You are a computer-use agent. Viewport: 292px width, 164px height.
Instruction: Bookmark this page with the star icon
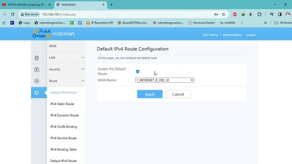coord(224,14)
